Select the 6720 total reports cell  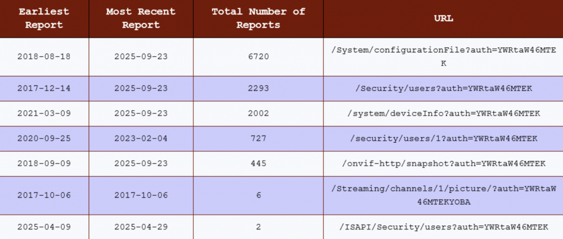(x=258, y=57)
